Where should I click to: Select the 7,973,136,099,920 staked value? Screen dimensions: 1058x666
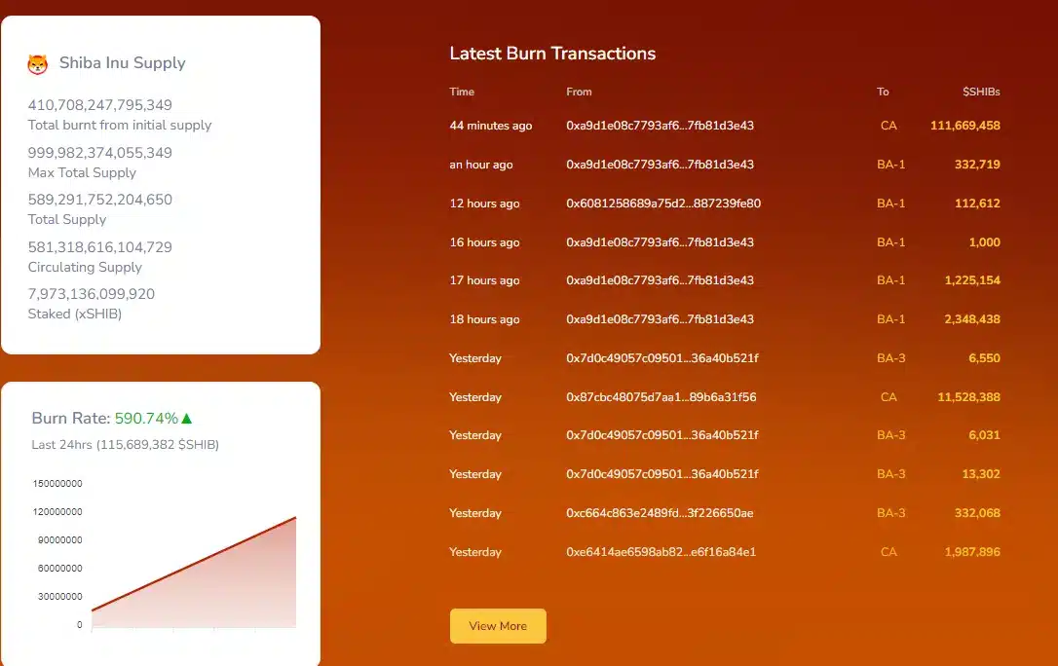[x=92, y=294]
